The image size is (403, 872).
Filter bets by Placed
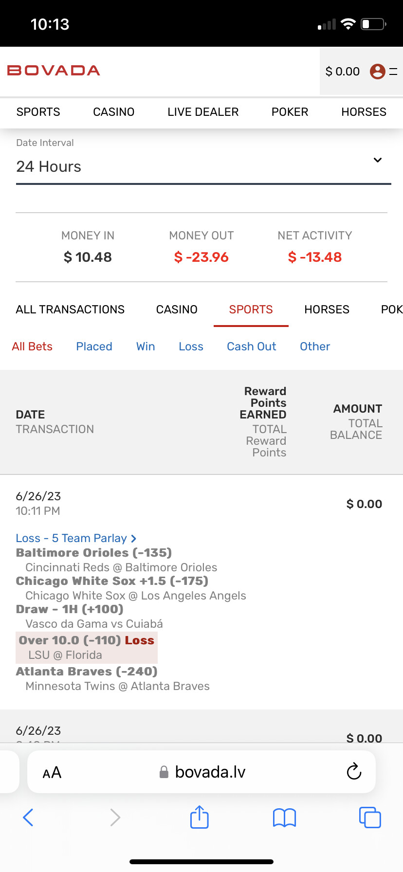click(x=94, y=346)
